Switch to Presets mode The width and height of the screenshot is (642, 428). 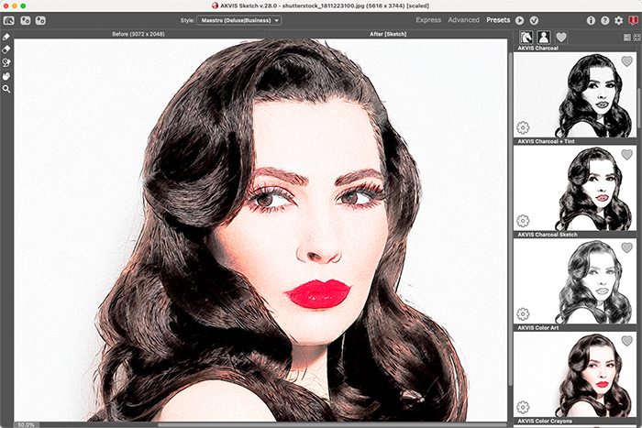(x=498, y=20)
